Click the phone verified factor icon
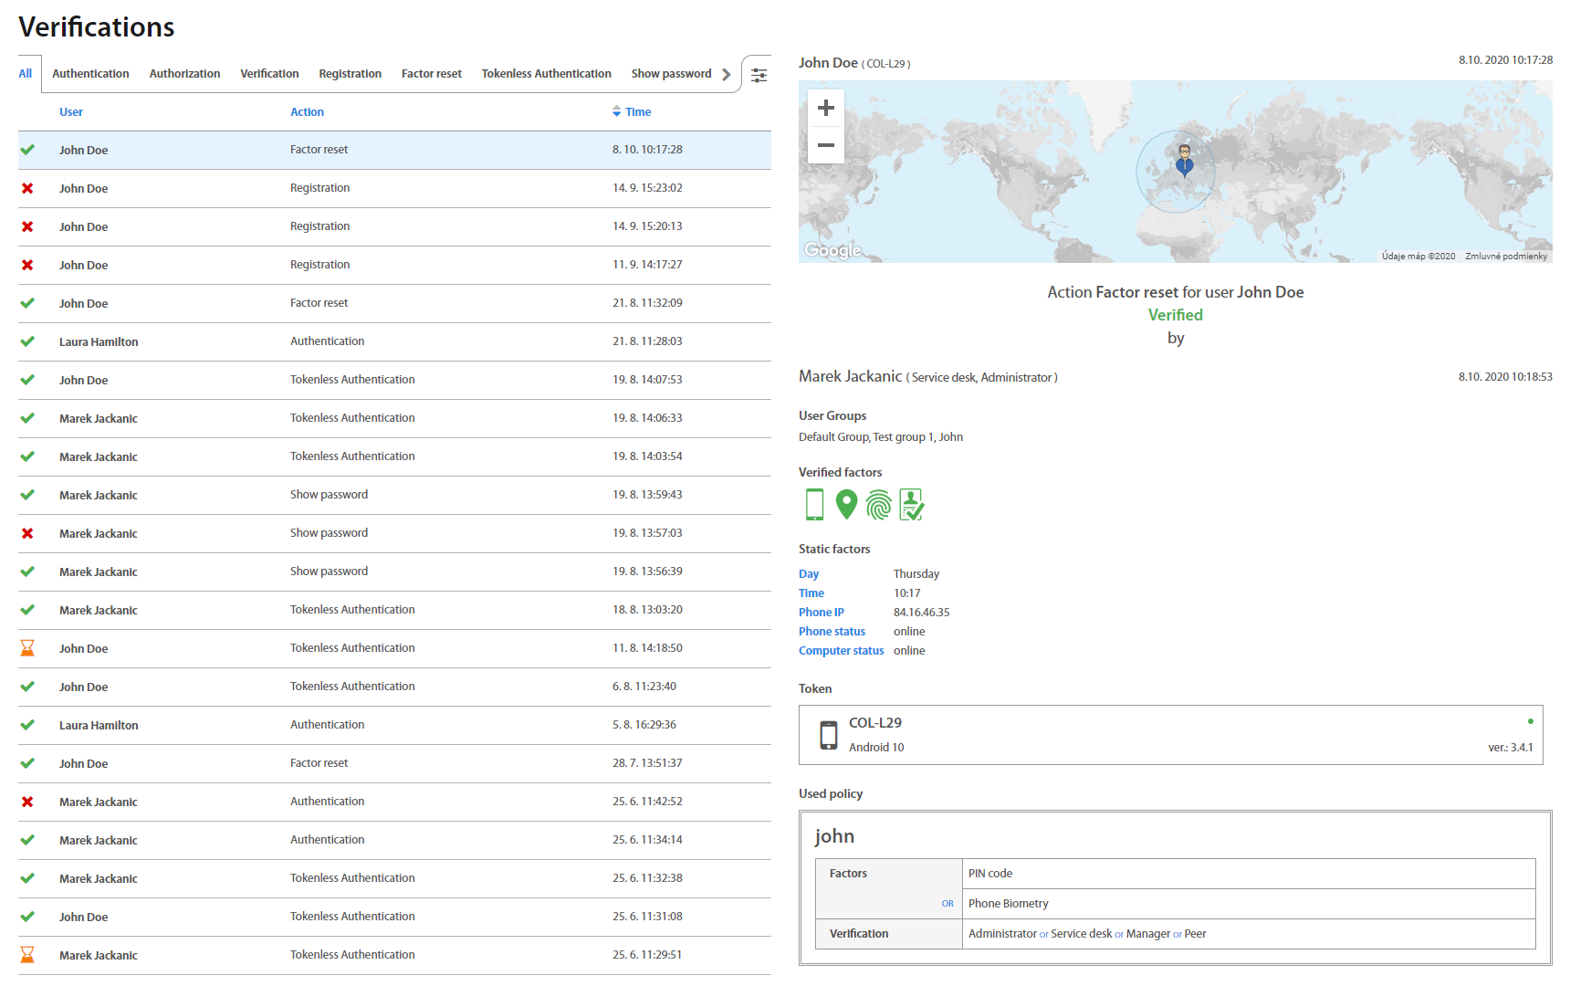The width and height of the screenshot is (1570, 986). pos(814,504)
